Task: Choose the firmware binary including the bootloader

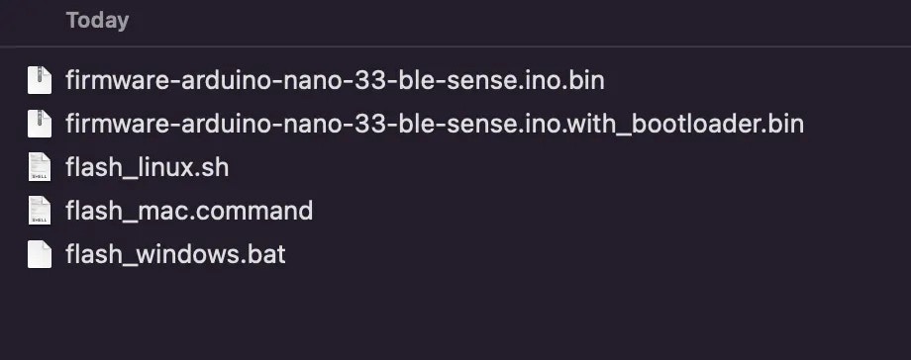Action: 435,124
